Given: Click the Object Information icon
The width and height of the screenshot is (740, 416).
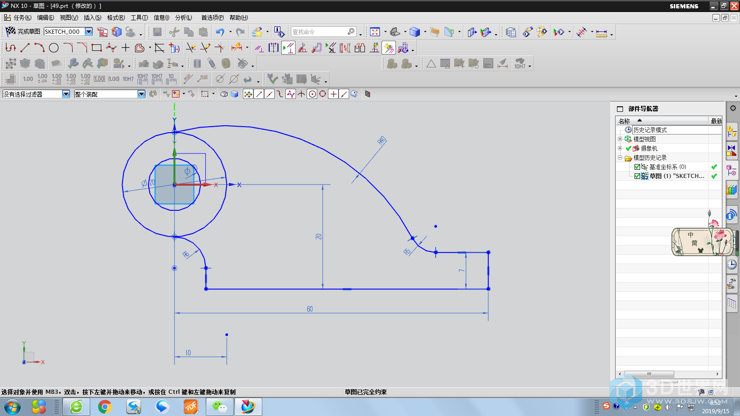Looking at the screenshot, I should tap(279, 31).
